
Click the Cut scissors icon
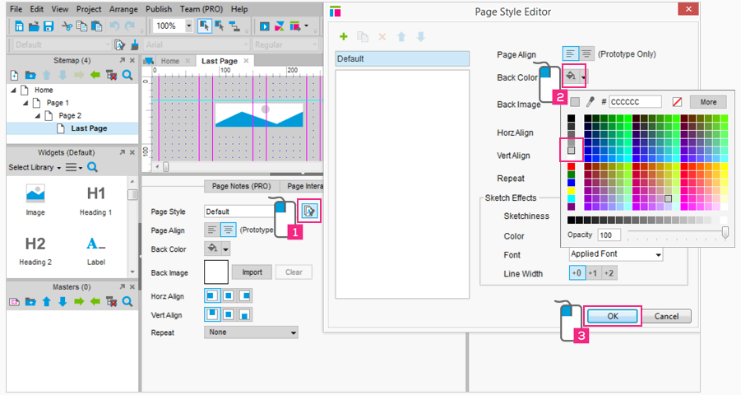[x=67, y=26]
